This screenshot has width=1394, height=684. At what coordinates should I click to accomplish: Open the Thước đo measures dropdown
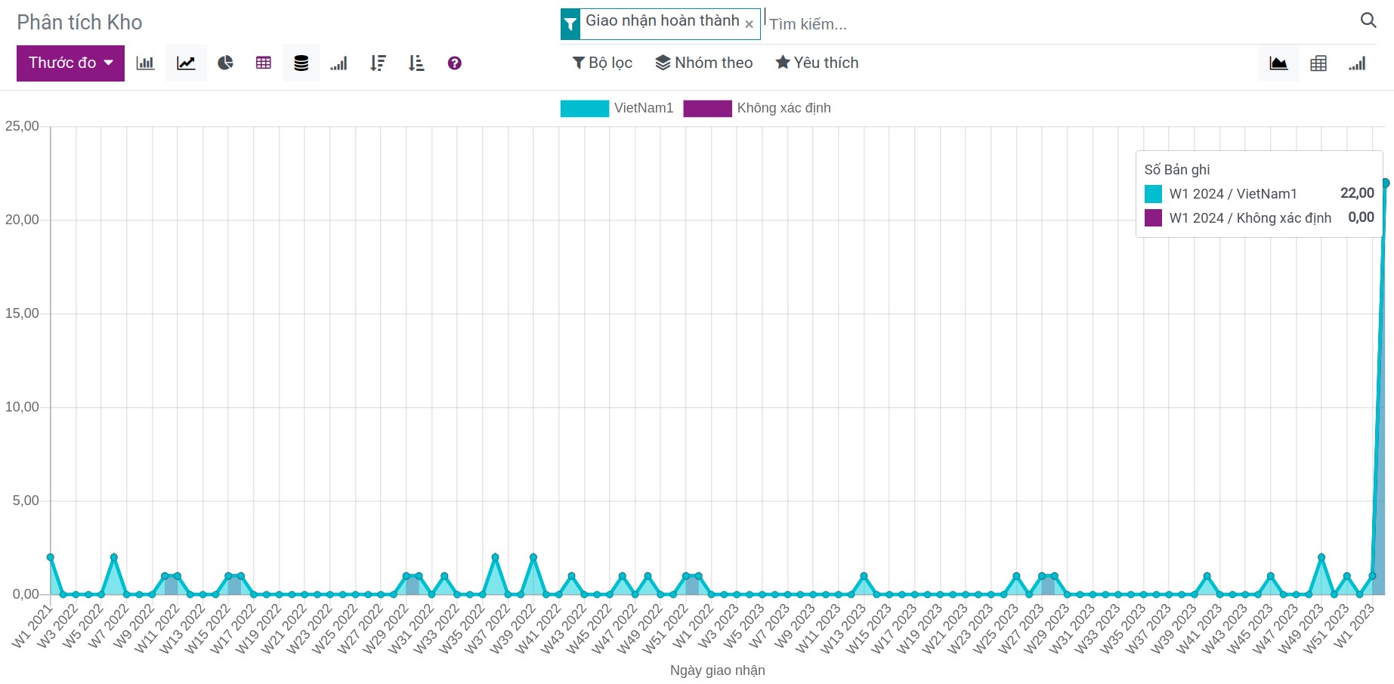(70, 63)
